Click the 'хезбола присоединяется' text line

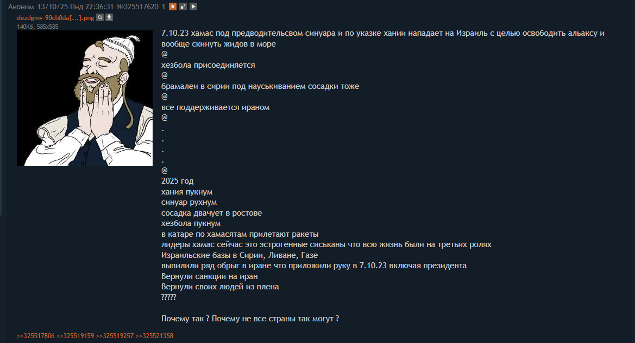(x=208, y=65)
